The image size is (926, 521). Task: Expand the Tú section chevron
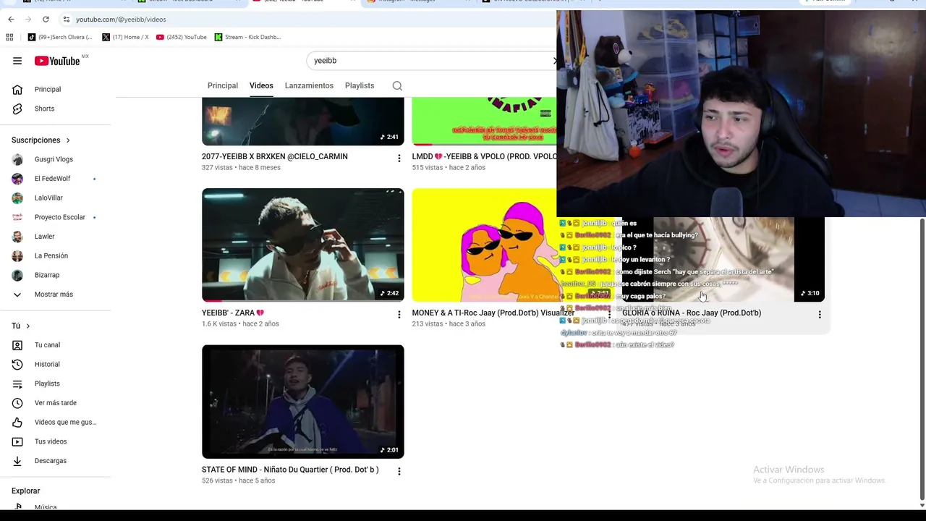pos(27,326)
